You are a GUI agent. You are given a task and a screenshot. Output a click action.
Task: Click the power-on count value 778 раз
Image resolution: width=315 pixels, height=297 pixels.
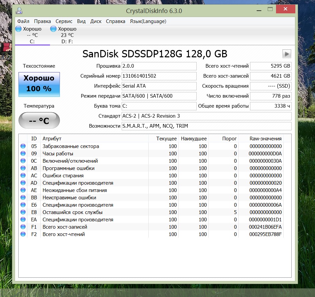click(x=271, y=96)
